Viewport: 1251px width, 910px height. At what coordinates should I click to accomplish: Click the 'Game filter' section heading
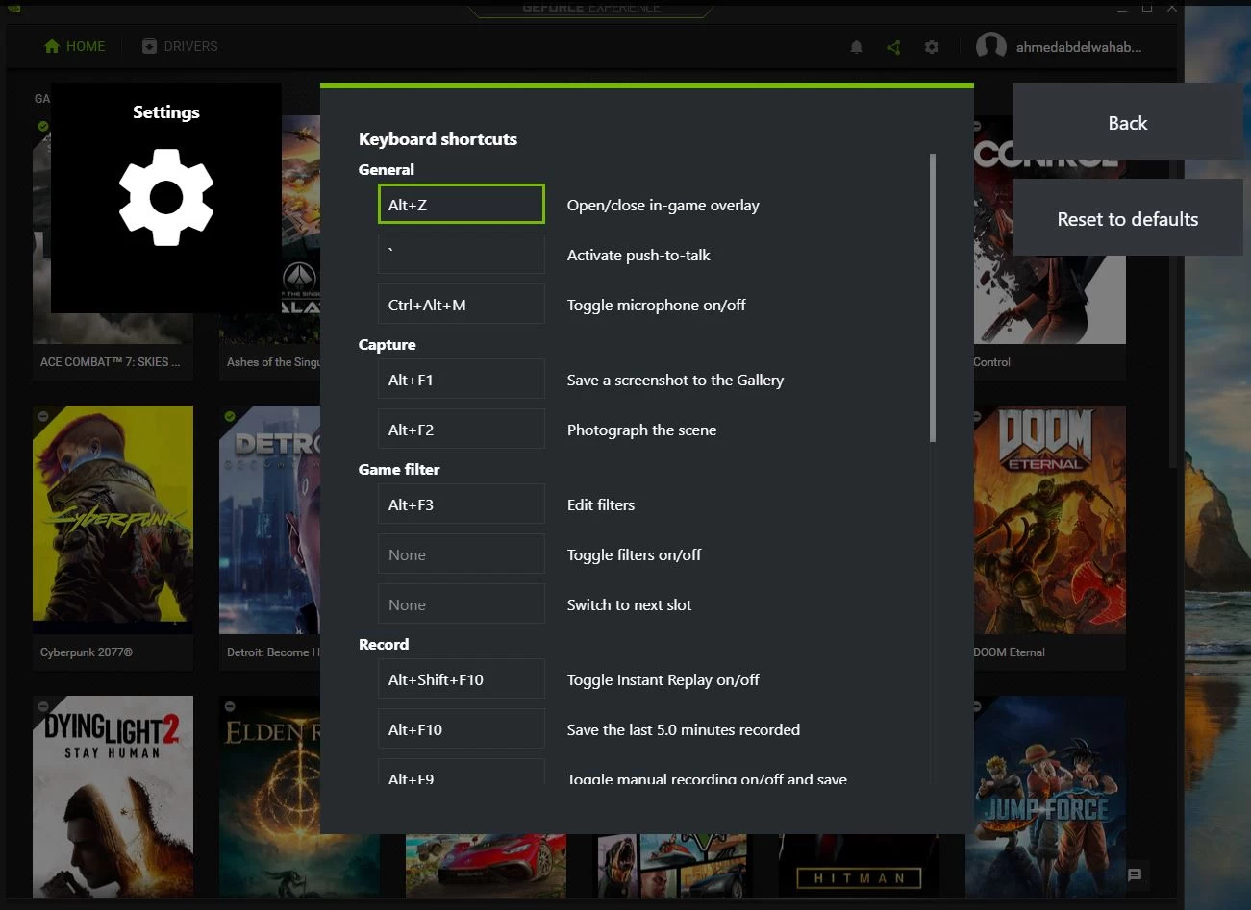click(x=399, y=469)
